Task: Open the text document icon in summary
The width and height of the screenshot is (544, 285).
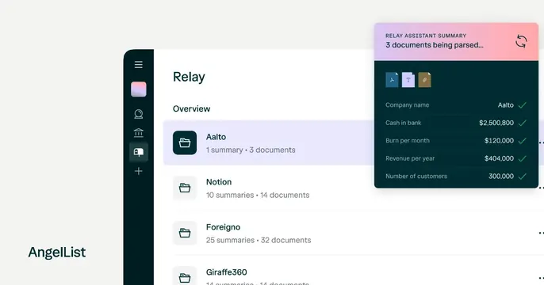Action: tap(408, 80)
